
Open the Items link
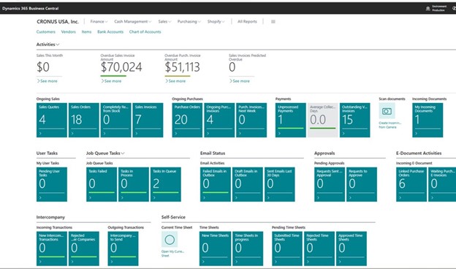pyautogui.click(x=86, y=31)
